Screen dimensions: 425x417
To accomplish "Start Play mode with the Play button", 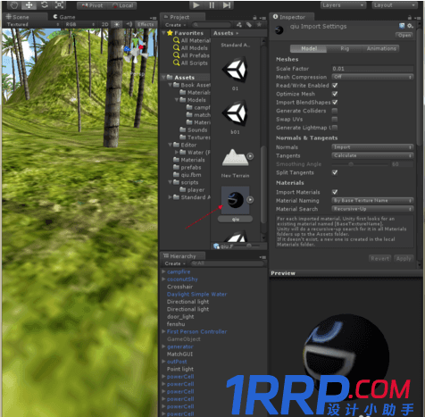I will pyautogui.click(x=196, y=5).
